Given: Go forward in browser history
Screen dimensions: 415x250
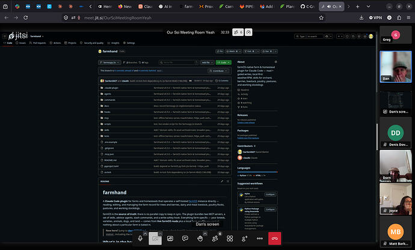Looking at the screenshot, I should pyautogui.click(x=16, y=17).
